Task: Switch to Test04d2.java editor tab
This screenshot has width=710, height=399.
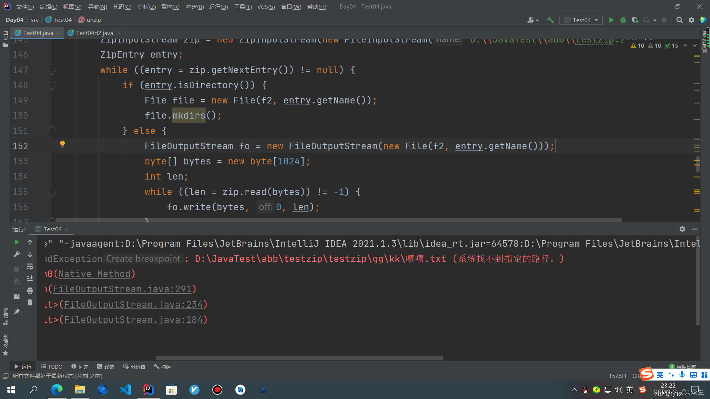Action: (94, 33)
